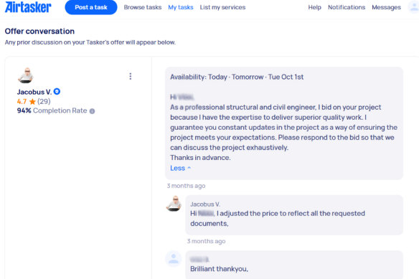
Task: Go to My tasks
Action: (x=181, y=7)
